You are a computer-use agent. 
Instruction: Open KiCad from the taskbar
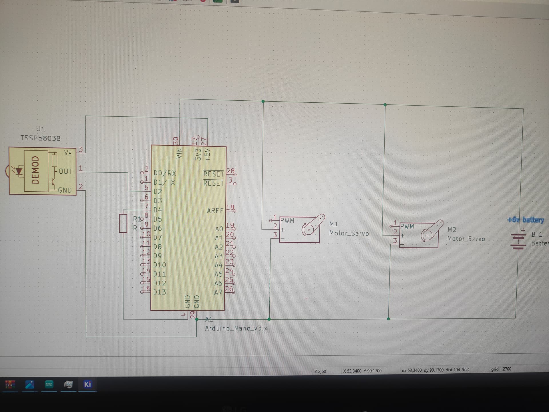click(x=87, y=384)
